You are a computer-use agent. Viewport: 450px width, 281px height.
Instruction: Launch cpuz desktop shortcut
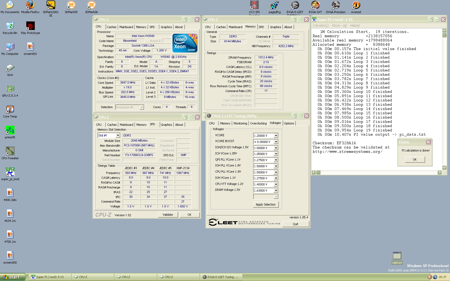(x=10, y=70)
